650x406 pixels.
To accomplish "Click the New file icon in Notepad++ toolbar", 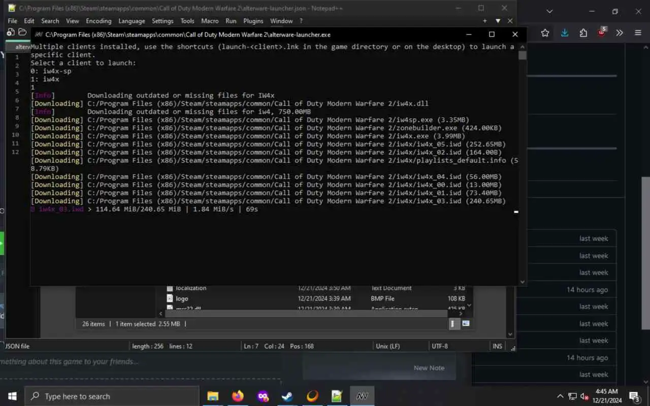I will coord(11,32).
